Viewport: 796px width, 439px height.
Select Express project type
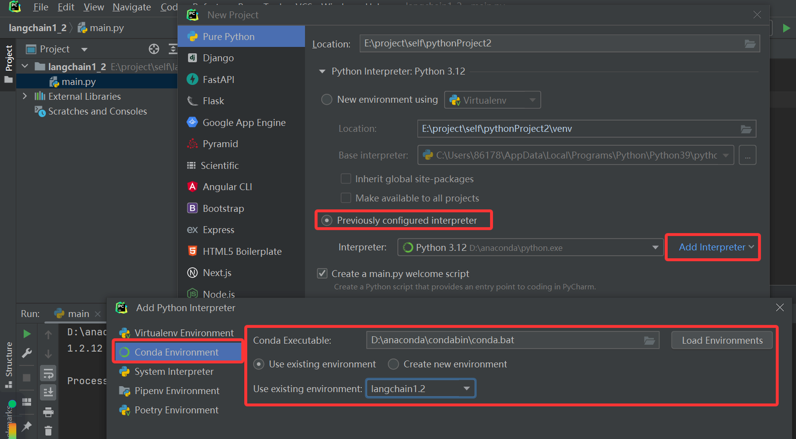pos(241,230)
